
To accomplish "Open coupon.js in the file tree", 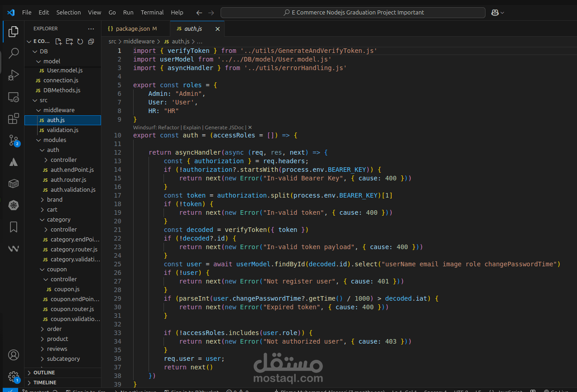I will click(63, 289).
